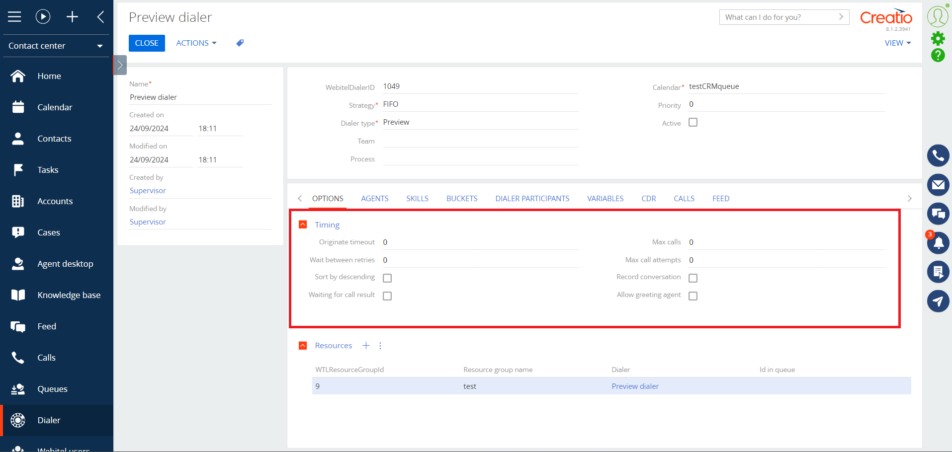The height and width of the screenshot is (452, 952).
Task: Open the notifications bell
Action: click(x=938, y=243)
